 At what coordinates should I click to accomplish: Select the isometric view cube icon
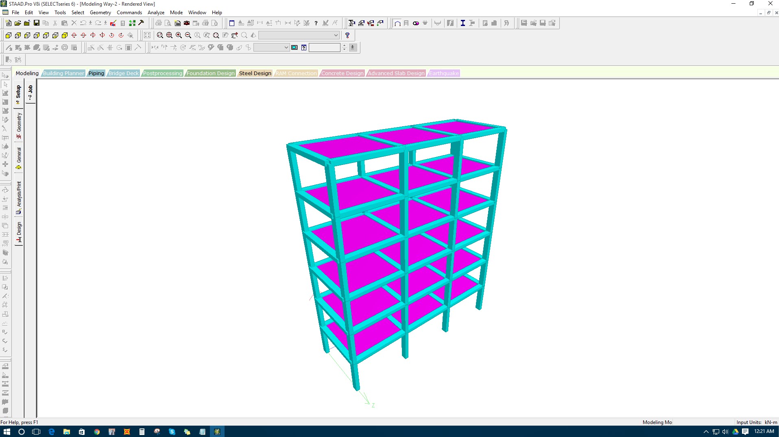64,35
